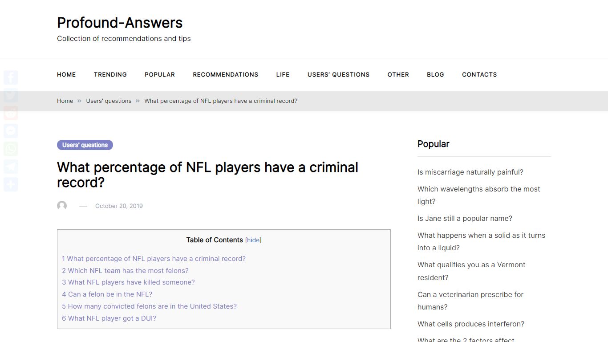Image resolution: width=608 pixels, height=342 pixels.
Task: Open Can a veterinarian prescribe for humans
Action: point(470,301)
